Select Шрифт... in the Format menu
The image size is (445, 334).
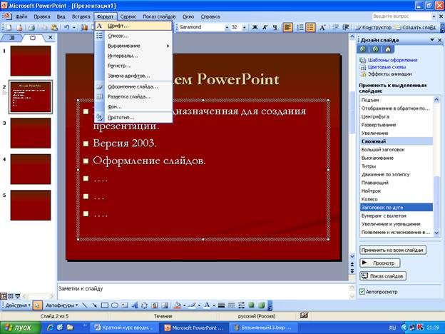tap(133, 26)
